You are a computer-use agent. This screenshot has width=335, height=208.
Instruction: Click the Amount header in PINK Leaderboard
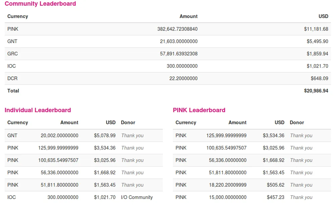tap(238, 123)
